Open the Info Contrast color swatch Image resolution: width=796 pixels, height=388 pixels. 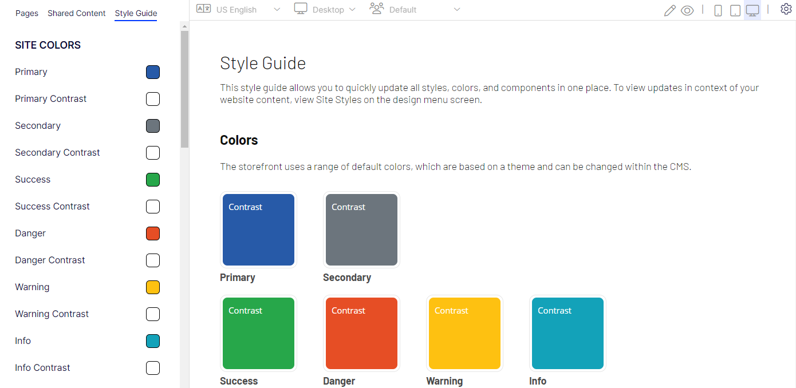click(153, 368)
